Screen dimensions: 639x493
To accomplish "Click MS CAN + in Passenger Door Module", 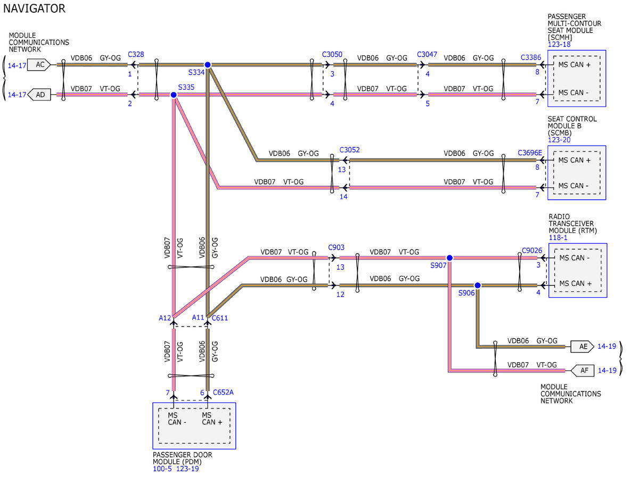I will tap(212, 419).
